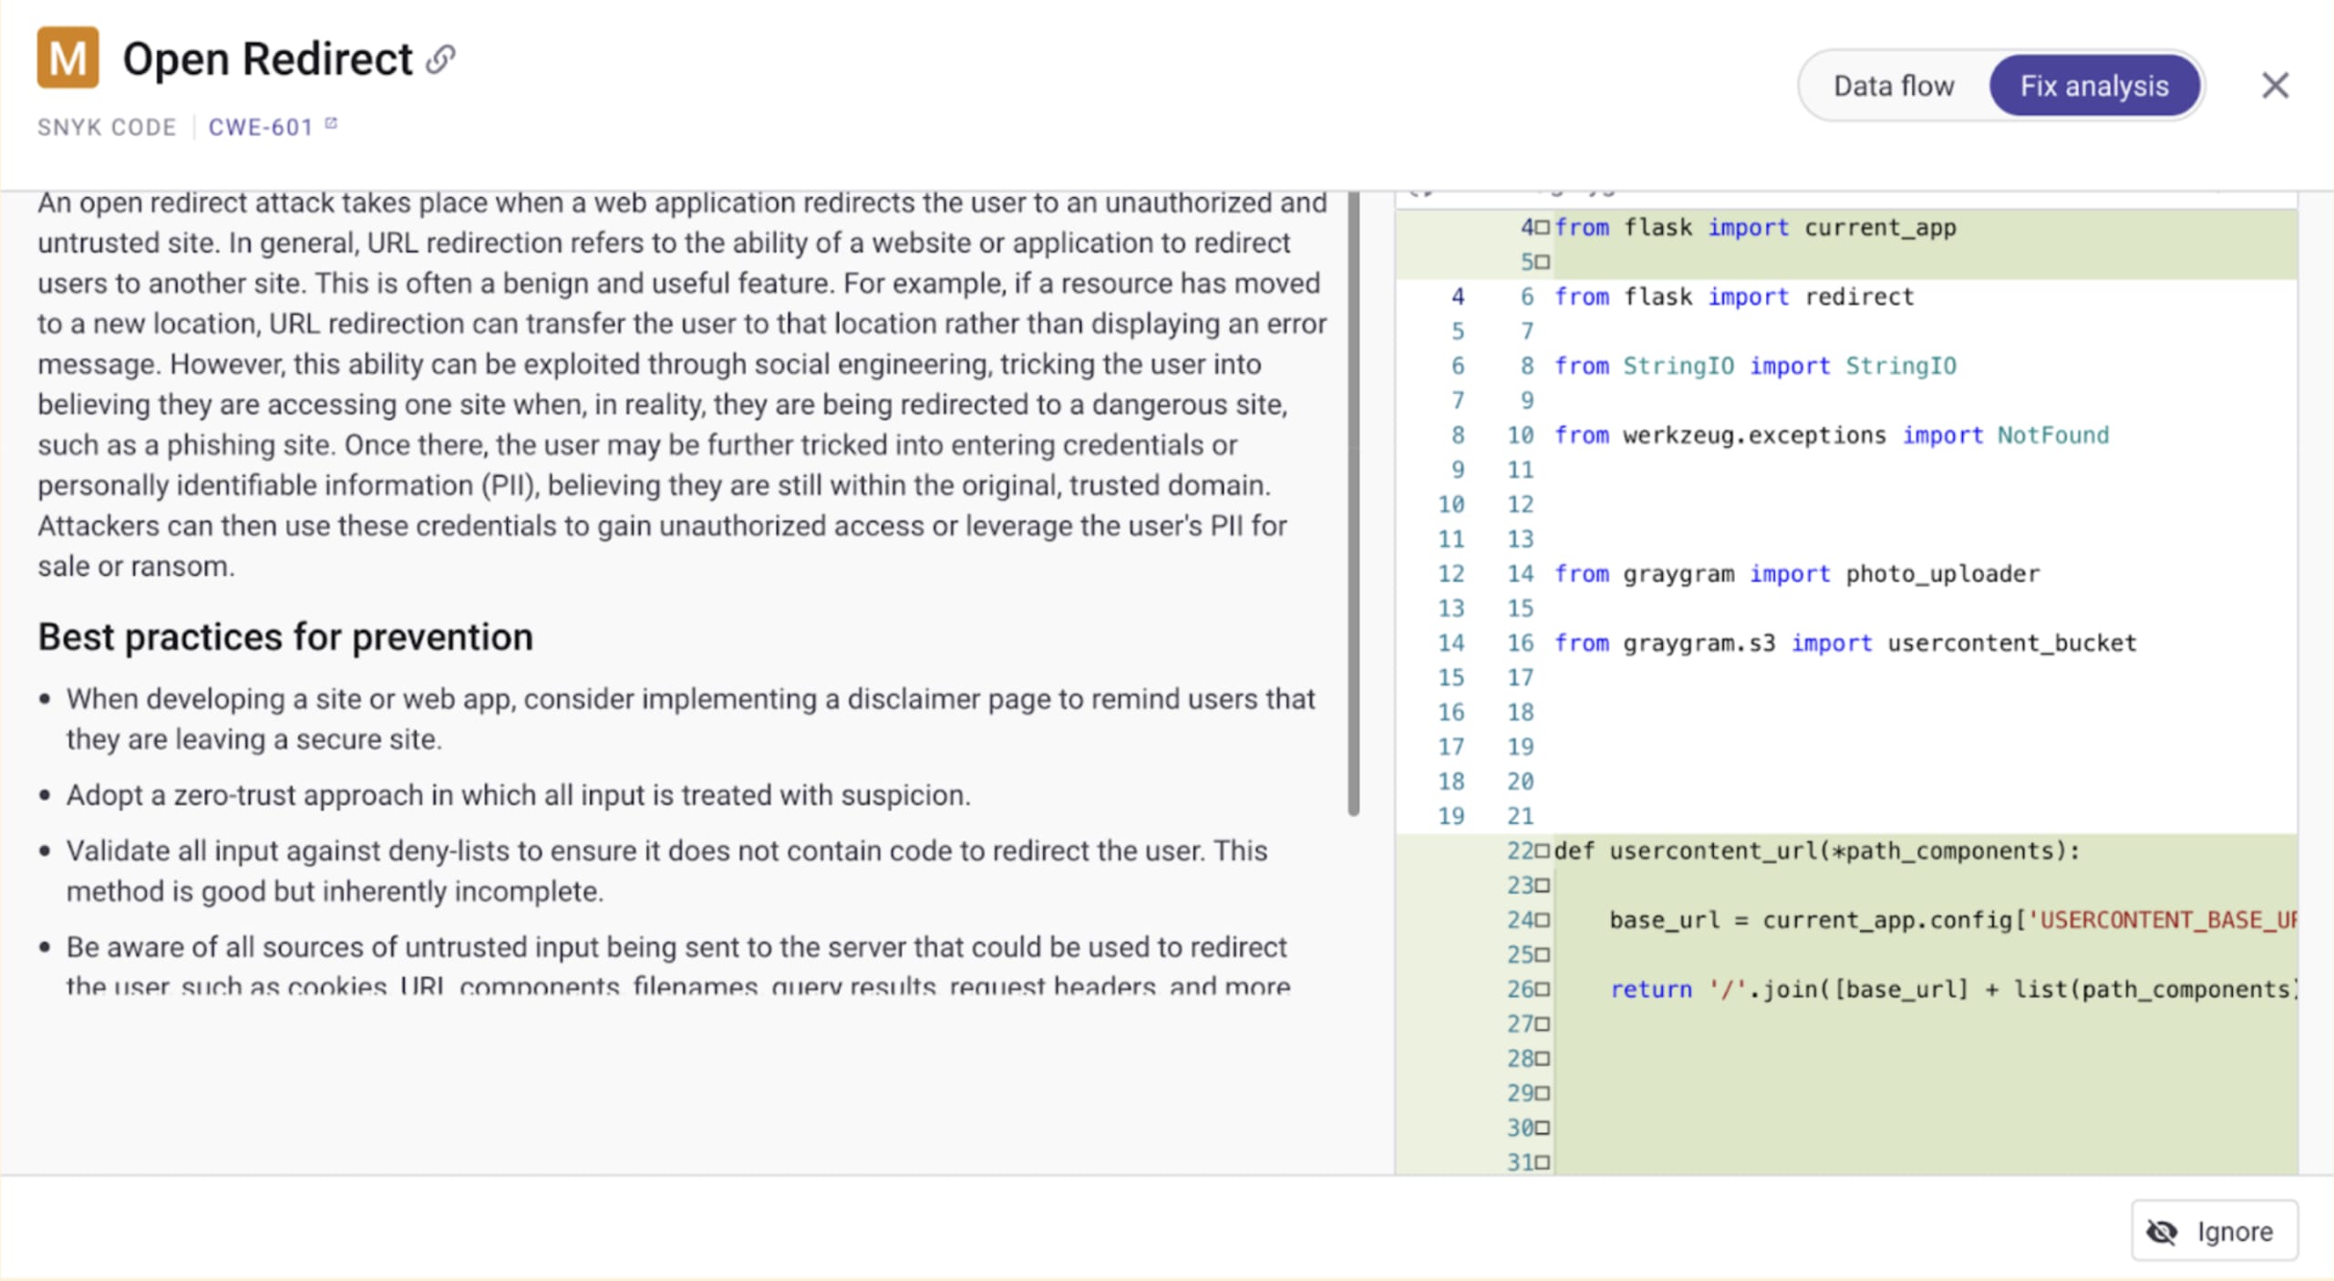
Task: Click code line 'from flask import current_app'
Action: pos(1754,227)
